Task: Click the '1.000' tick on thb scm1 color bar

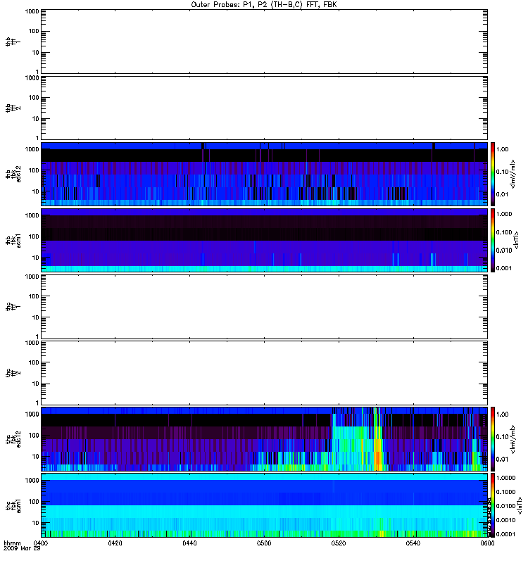Action: [504, 214]
